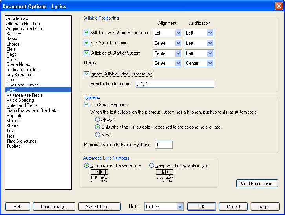This screenshot has width=285, height=215.
Task: Uncheck Ignore Syllable Edge Punctuation
Action: tap(87, 74)
